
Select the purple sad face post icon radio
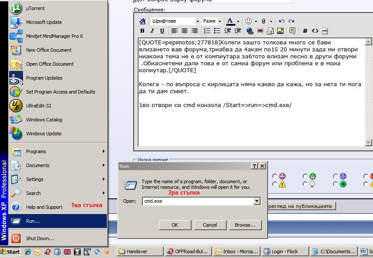(335, 176)
